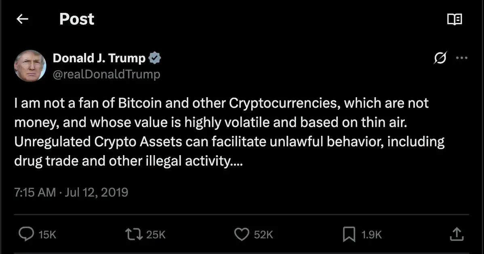Open the three-dot more options menu
This screenshot has height=254, width=484.
point(461,58)
